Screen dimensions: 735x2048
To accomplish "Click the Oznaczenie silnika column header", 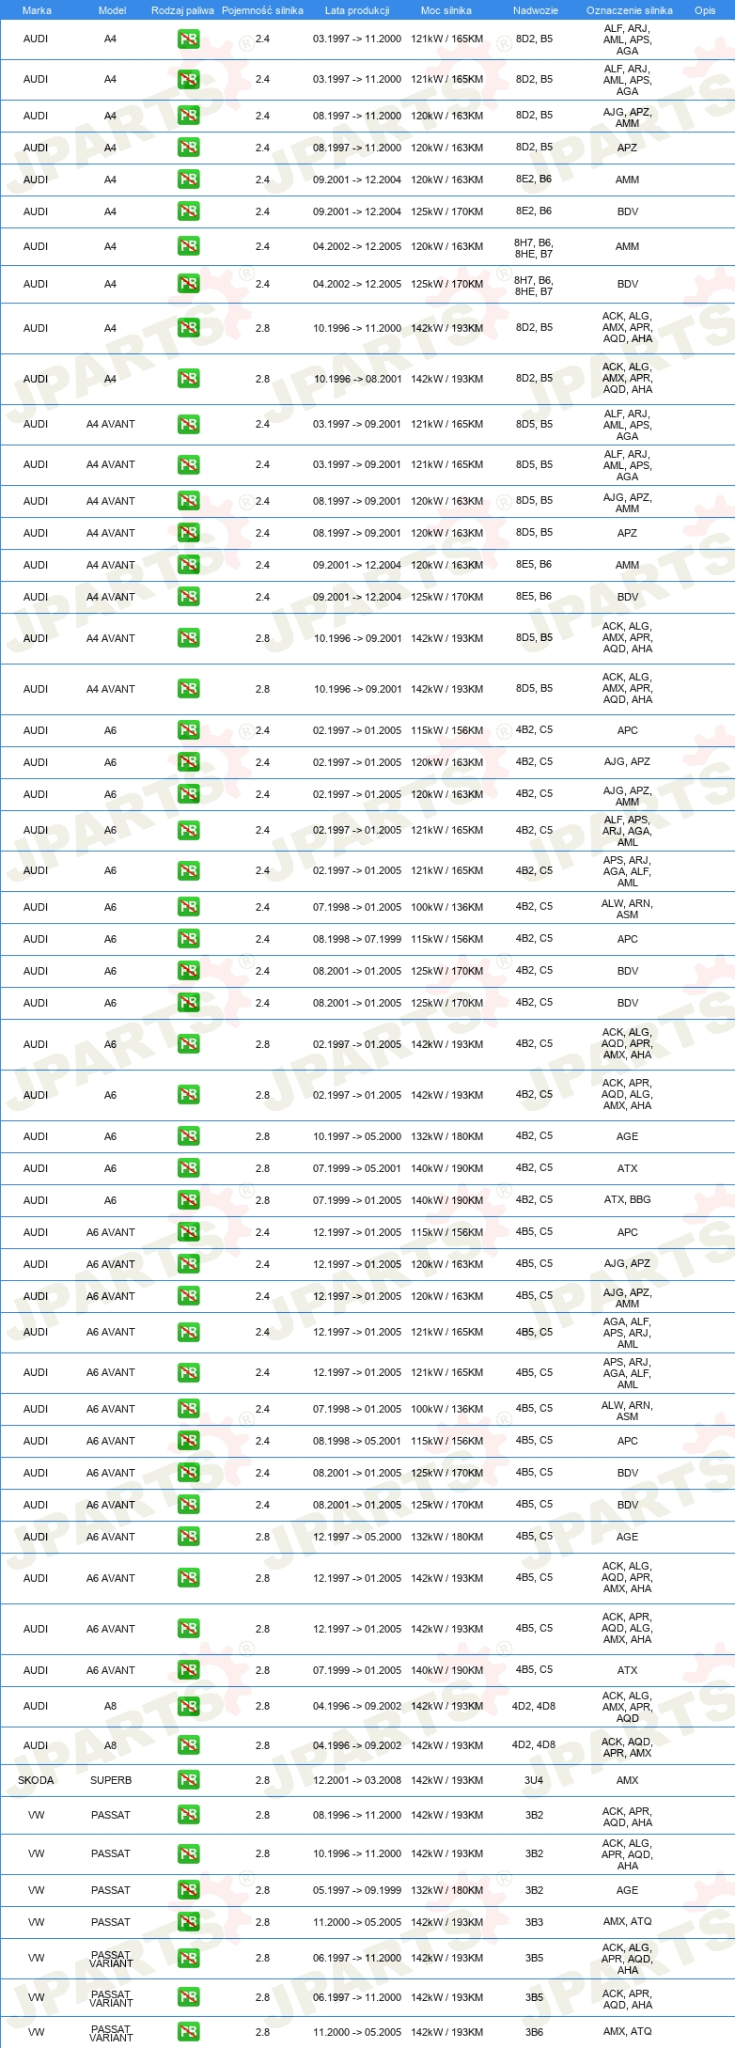I will tap(629, 10).
